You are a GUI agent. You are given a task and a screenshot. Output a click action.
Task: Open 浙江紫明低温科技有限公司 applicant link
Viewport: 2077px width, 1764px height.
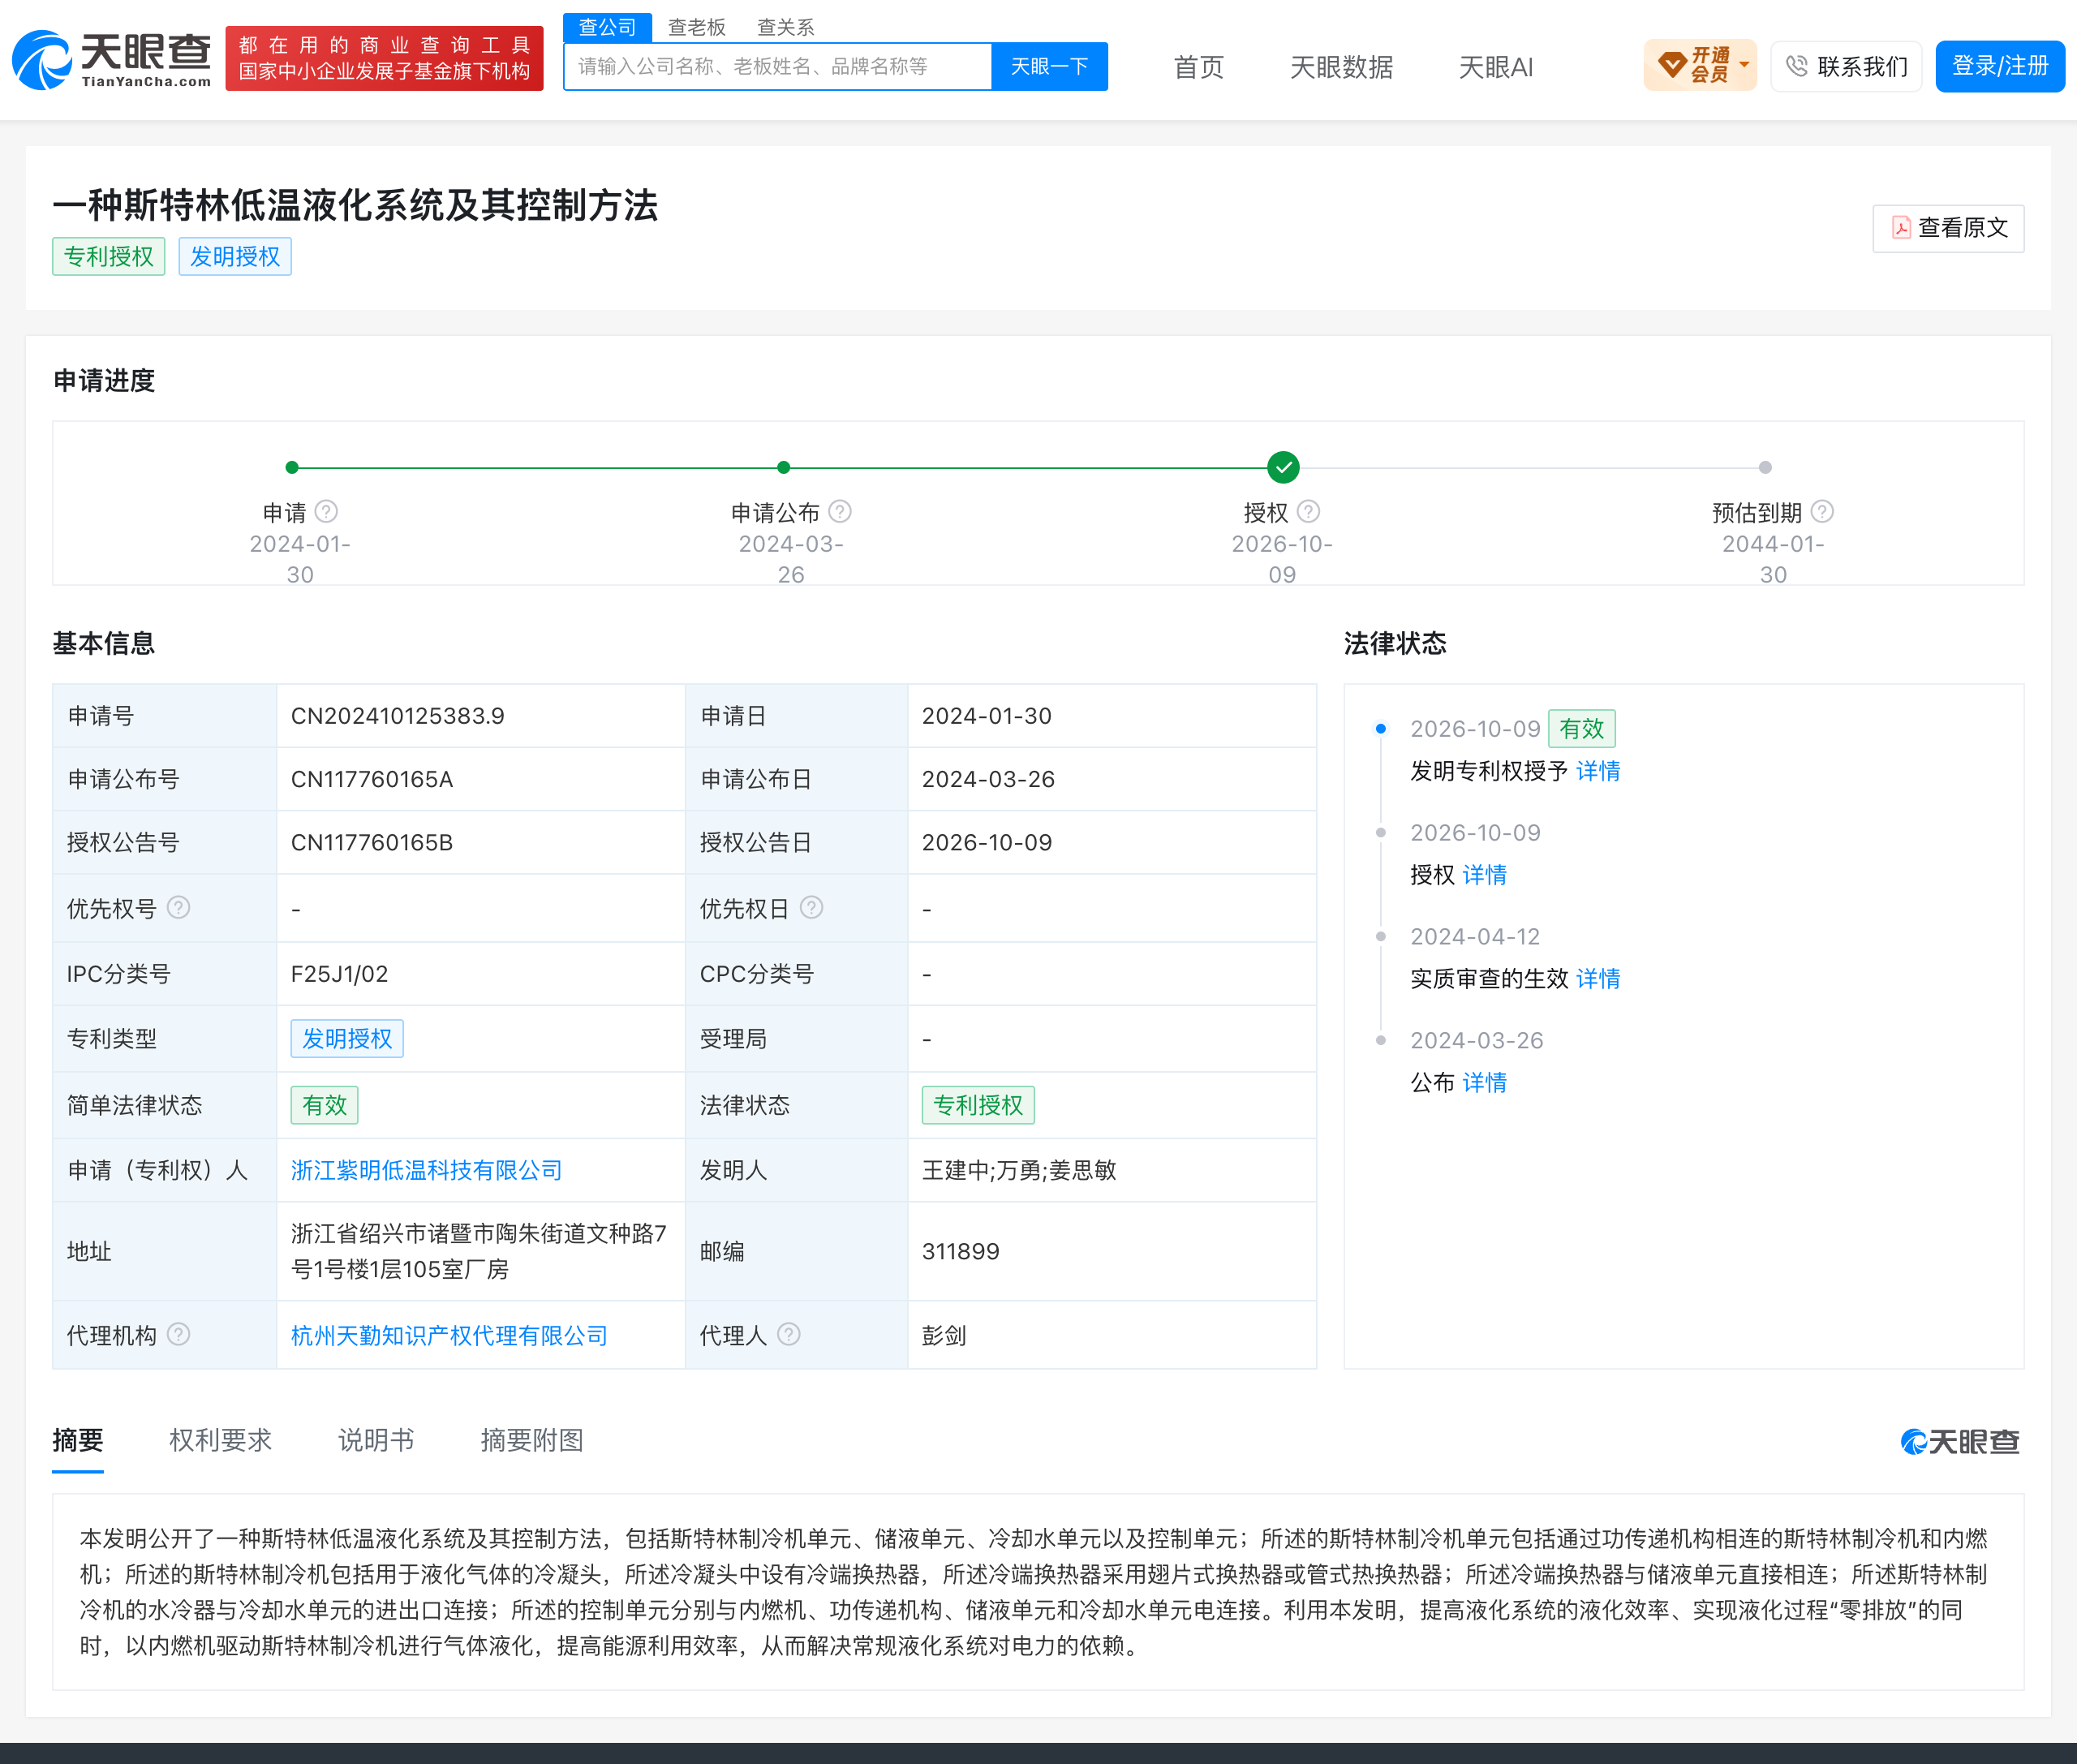426,1170
